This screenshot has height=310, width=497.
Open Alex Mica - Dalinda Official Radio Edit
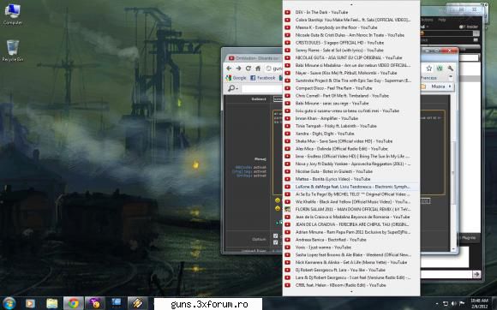[x=351, y=149]
